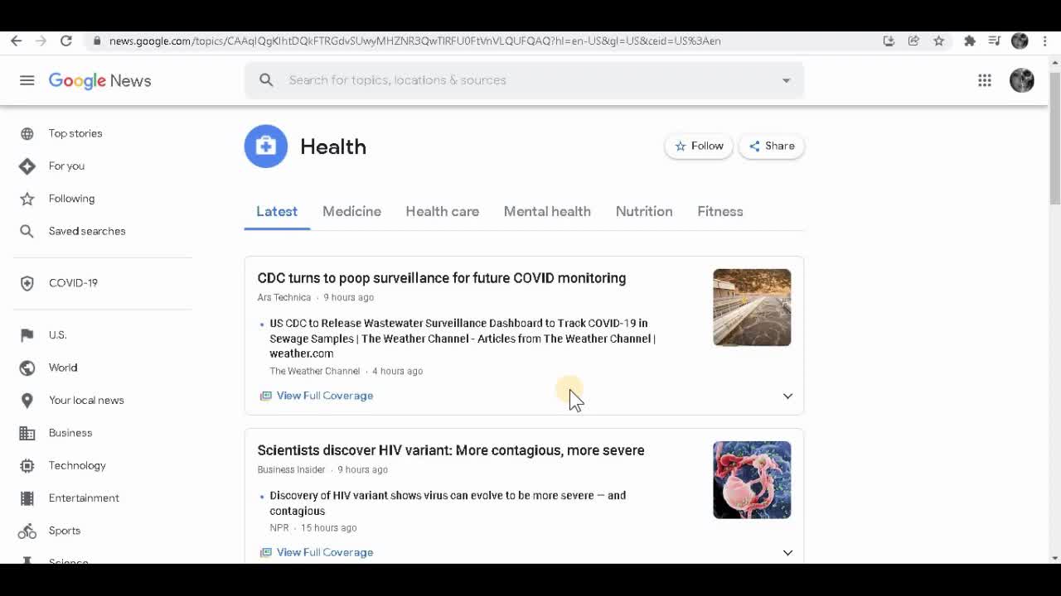The image size is (1061, 596).
Task: Expand the HIV variant story
Action: [787, 552]
